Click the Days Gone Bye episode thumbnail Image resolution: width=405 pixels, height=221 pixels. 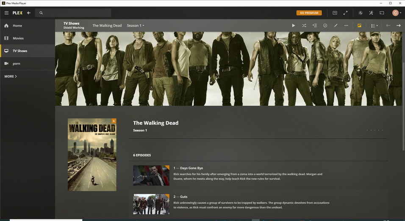tap(151, 175)
